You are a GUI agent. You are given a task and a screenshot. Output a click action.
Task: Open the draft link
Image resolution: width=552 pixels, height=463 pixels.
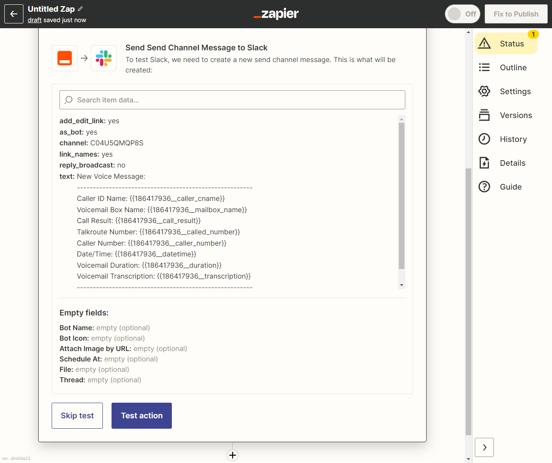35,20
